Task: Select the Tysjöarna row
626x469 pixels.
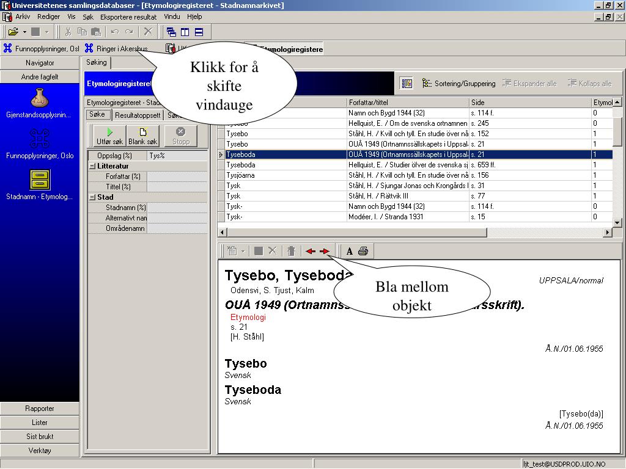Action: pos(415,175)
